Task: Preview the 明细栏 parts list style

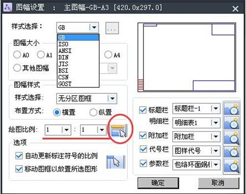Action: coord(231,123)
